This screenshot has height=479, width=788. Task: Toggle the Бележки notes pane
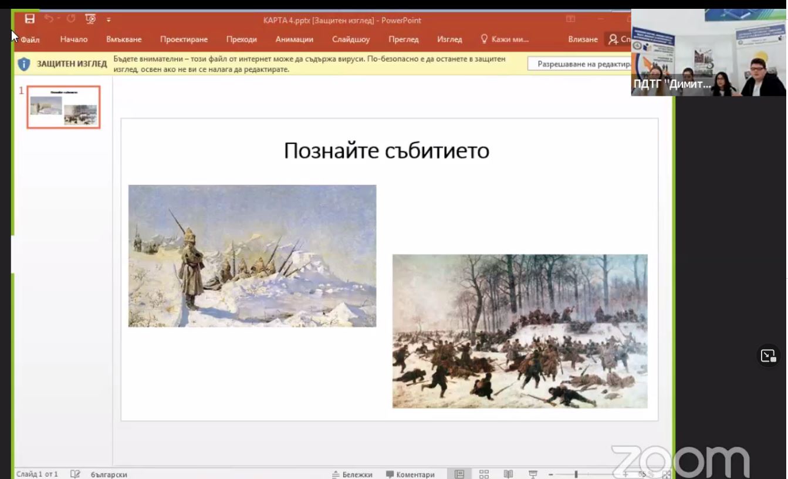pos(352,474)
